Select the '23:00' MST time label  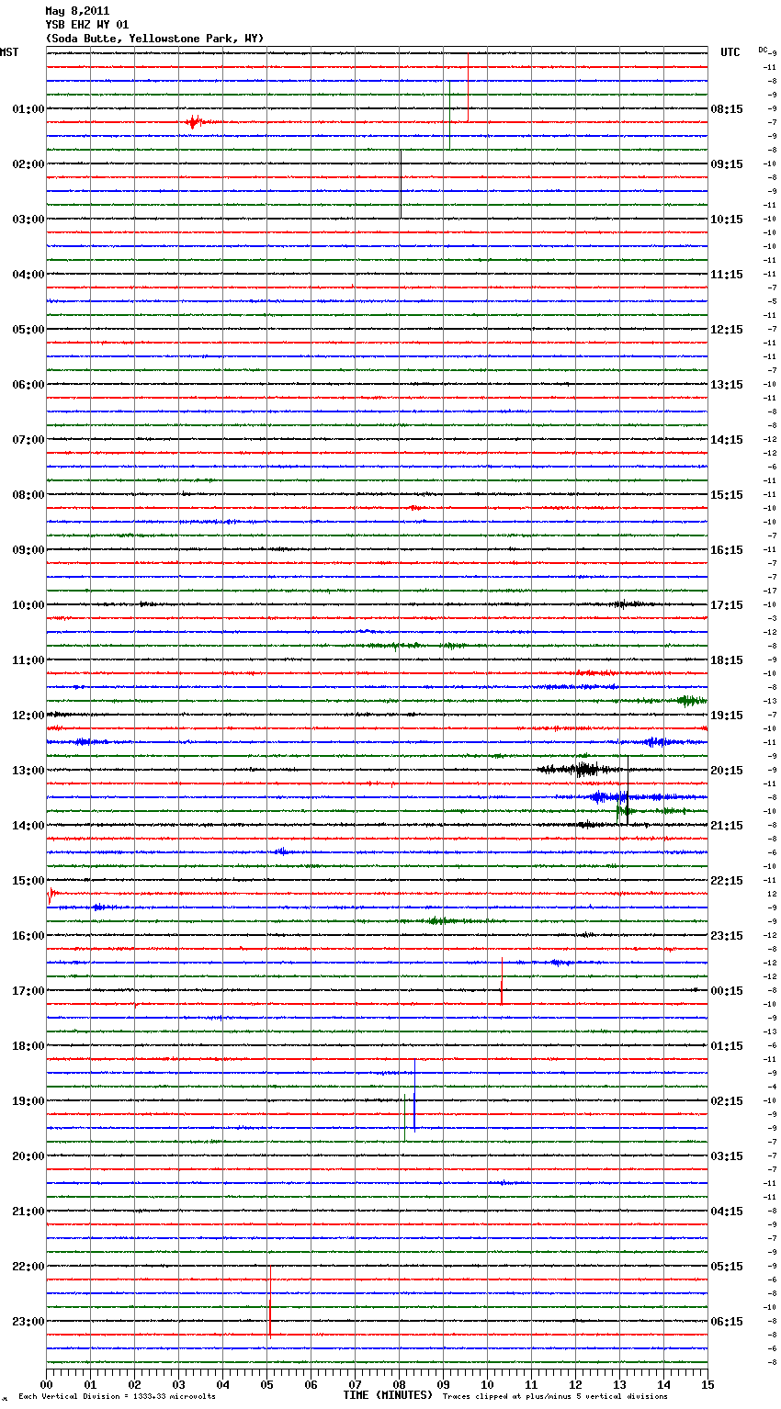click(28, 1321)
